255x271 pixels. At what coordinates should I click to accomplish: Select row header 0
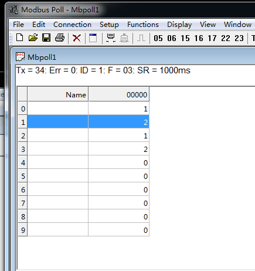(23, 109)
